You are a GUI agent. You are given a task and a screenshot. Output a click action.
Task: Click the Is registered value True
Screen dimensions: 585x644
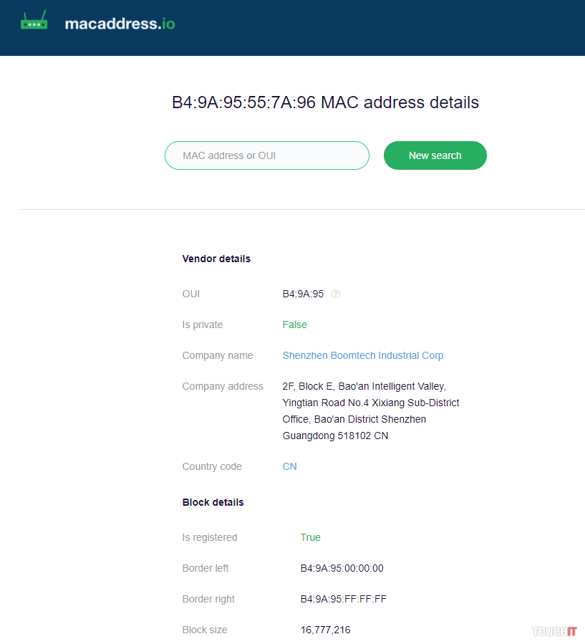click(x=310, y=537)
